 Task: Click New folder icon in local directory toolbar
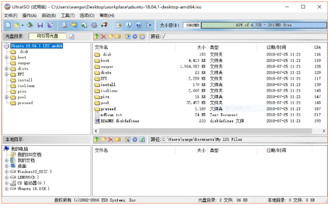click(104, 140)
